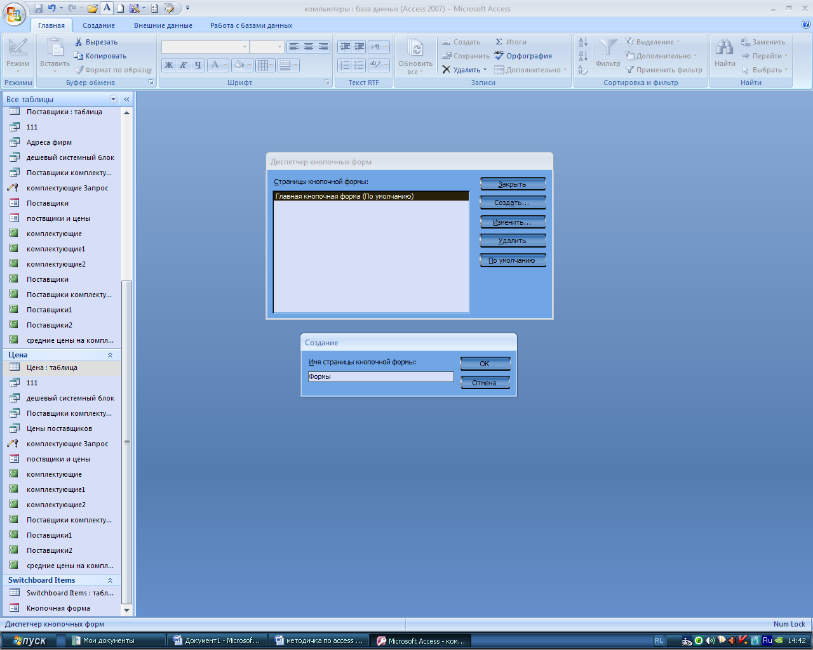This screenshot has width=813, height=650.
Task: Toggle Применить фильтр
Action: tap(664, 70)
